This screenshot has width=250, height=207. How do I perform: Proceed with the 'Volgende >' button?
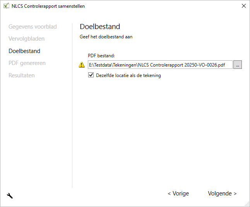tap(222, 193)
